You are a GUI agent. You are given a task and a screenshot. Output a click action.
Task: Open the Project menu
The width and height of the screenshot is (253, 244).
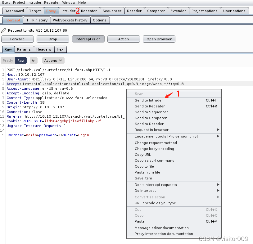tap(19, 2)
